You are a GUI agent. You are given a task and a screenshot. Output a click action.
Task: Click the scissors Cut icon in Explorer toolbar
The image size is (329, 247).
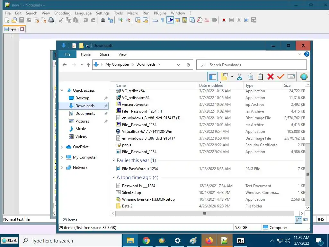(239, 77)
